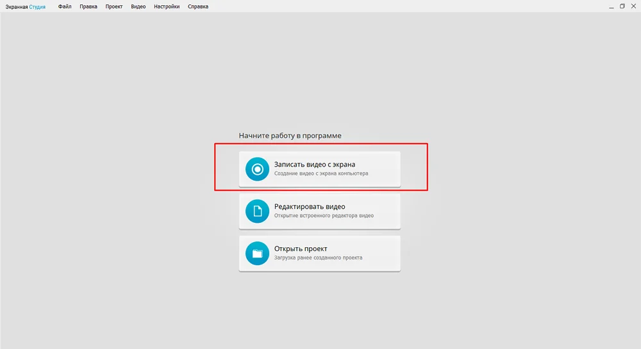Click 'Загрузка ранее созданного проекта' description
641x349 pixels.
click(318, 258)
